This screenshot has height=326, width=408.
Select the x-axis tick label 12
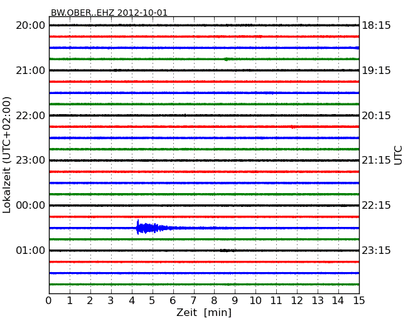coord(297,300)
